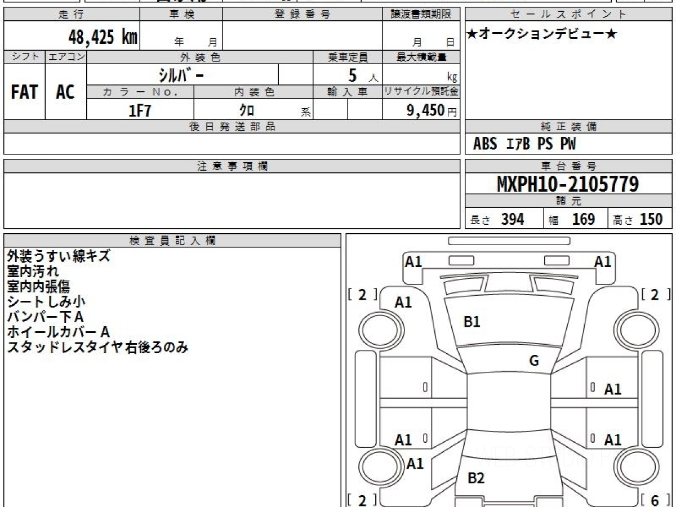Viewport: 676px width, 507px height.
Task: Click the リサイクル預託金 header
Action: (x=421, y=92)
